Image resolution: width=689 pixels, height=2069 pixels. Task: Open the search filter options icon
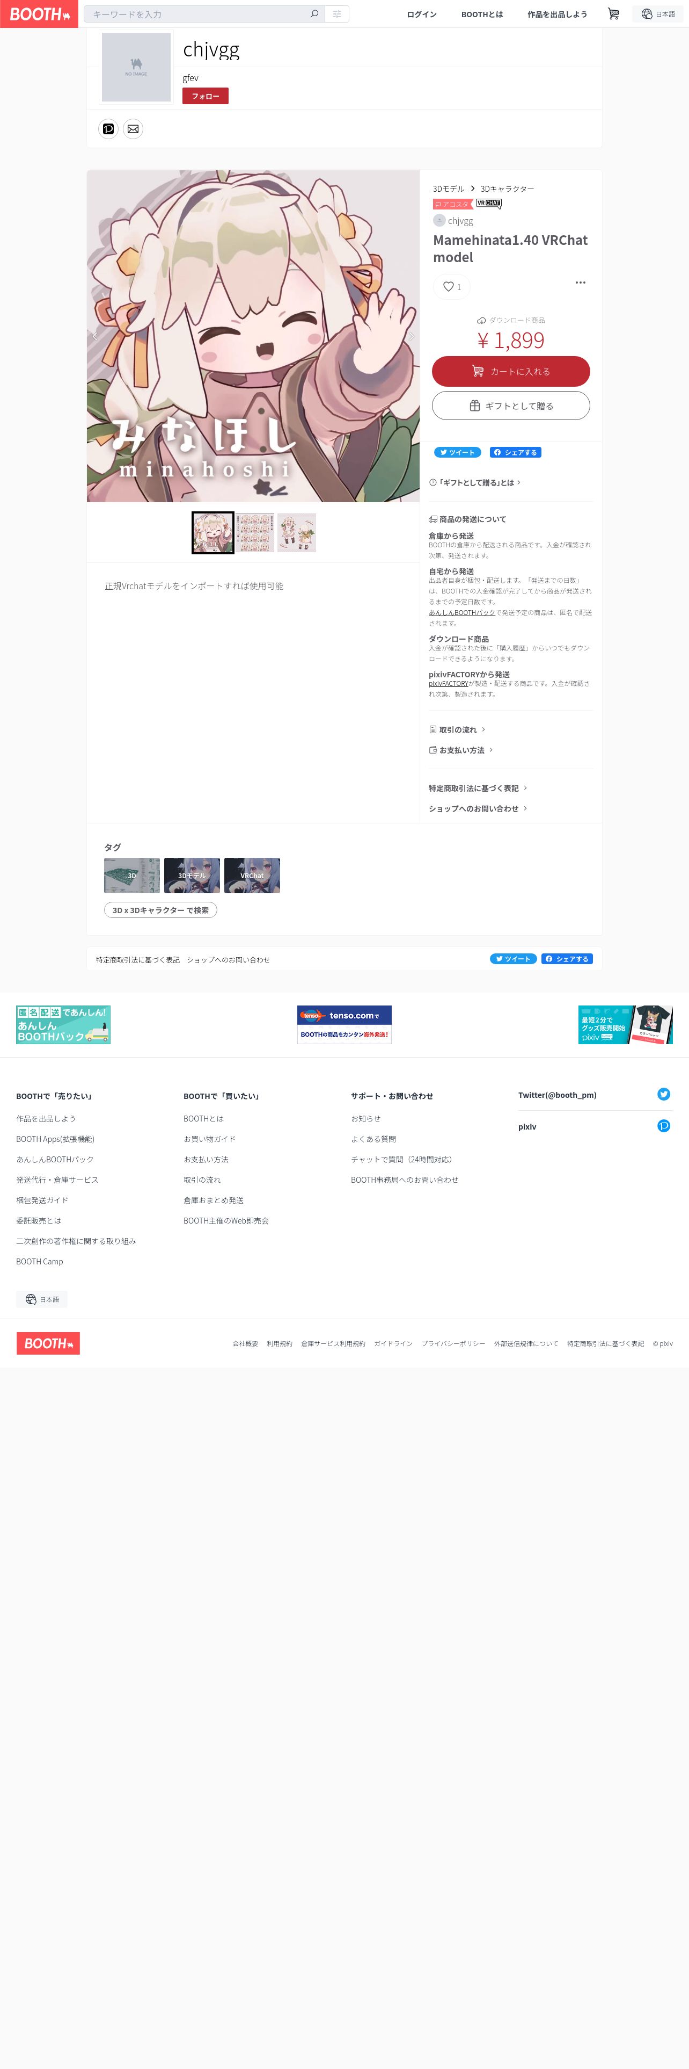point(337,13)
